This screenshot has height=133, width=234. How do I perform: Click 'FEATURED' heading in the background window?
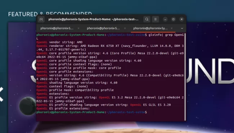pos(23,14)
